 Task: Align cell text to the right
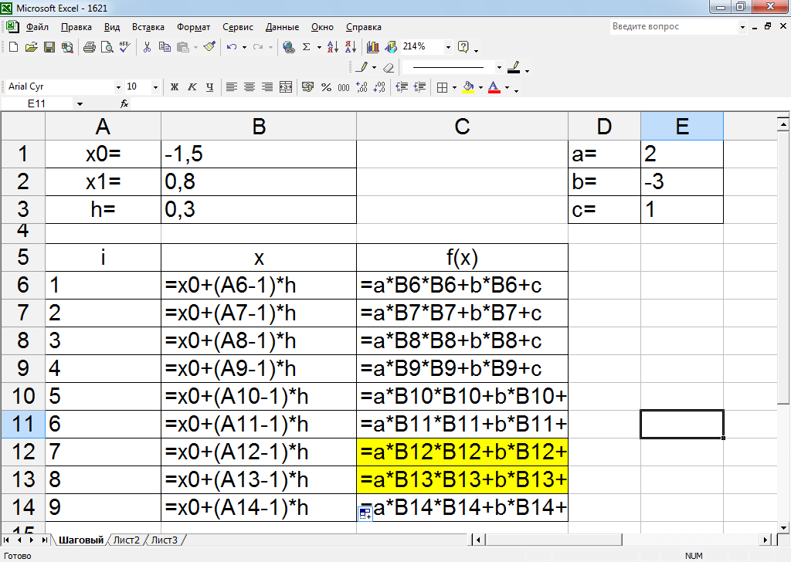266,87
